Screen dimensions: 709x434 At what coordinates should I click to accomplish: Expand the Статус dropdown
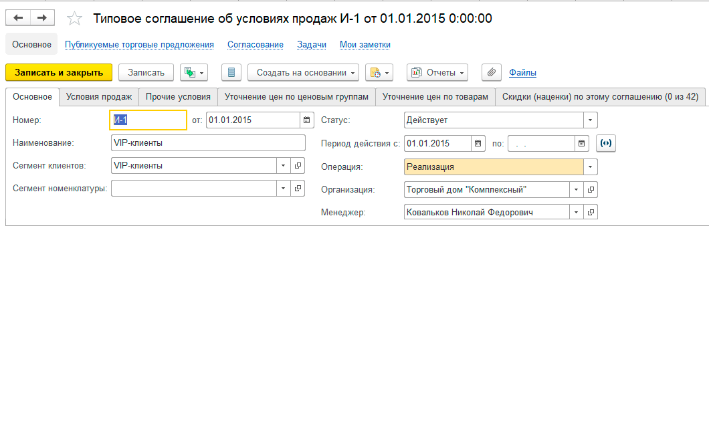coord(590,120)
